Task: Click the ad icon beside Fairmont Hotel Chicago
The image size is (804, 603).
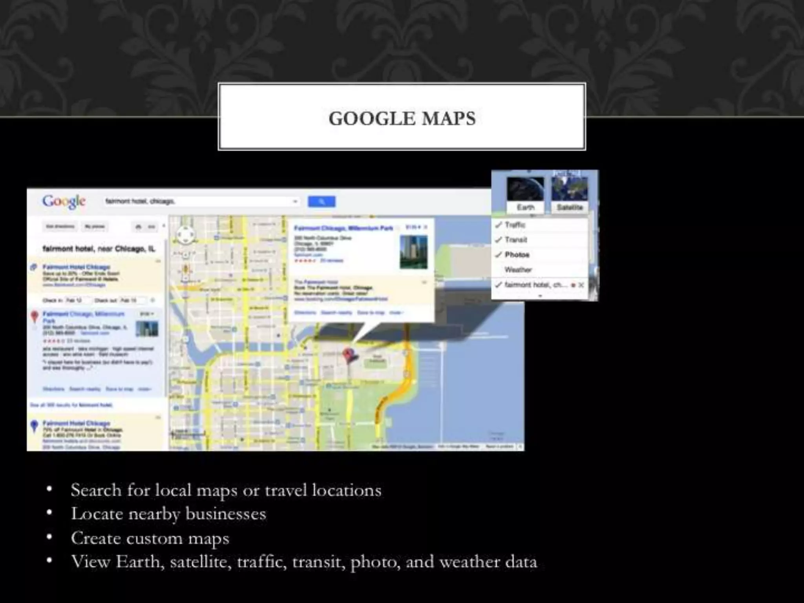Action: 33,267
